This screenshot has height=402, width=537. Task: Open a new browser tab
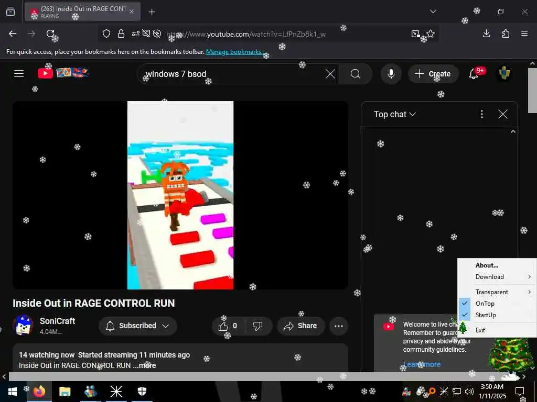pos(152,12)
